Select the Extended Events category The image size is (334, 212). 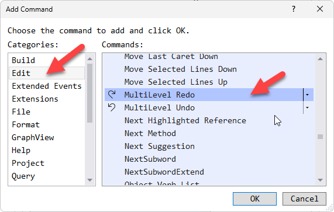tap(47, 86)
